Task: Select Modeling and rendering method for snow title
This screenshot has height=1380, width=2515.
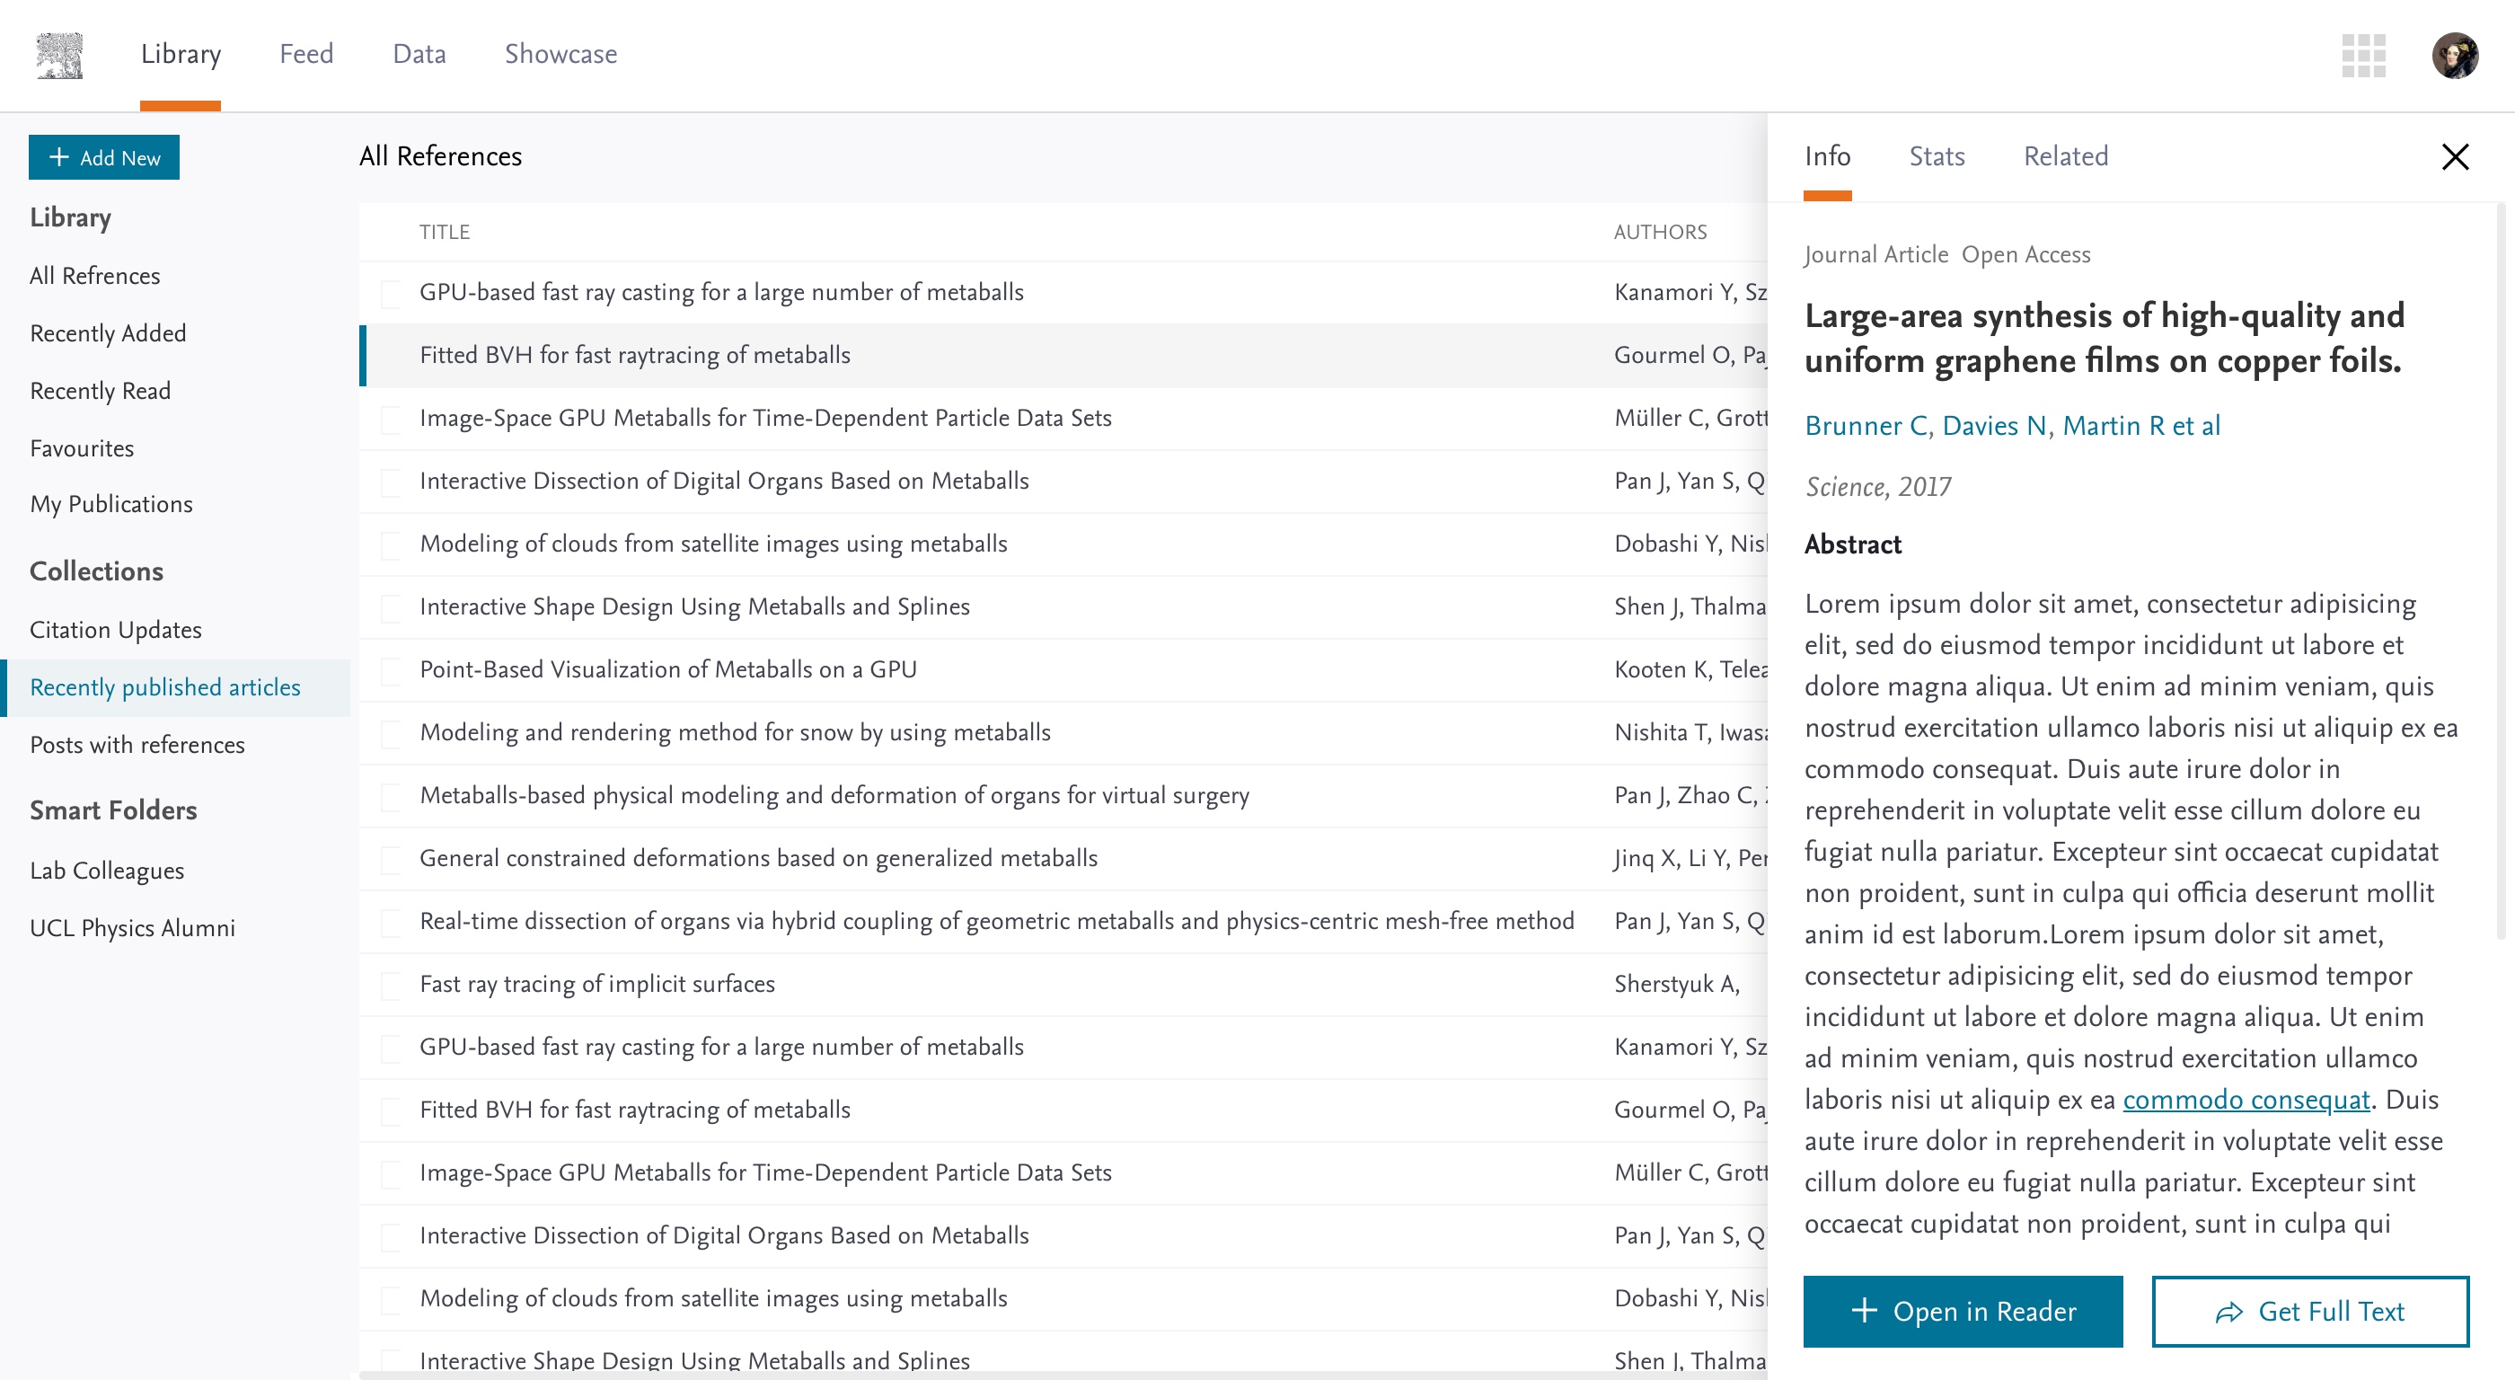Action: (734, 732)
